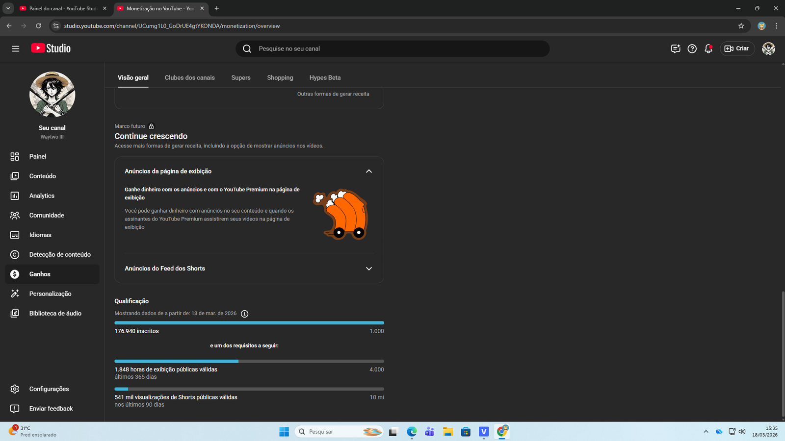Open the team chat feedback icon in header

tap(676, 49)
